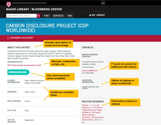The height and width of the screenshot is (125, 161).
Task: Focus the Search Baker Library website field
Action: [x=21, y=16]
